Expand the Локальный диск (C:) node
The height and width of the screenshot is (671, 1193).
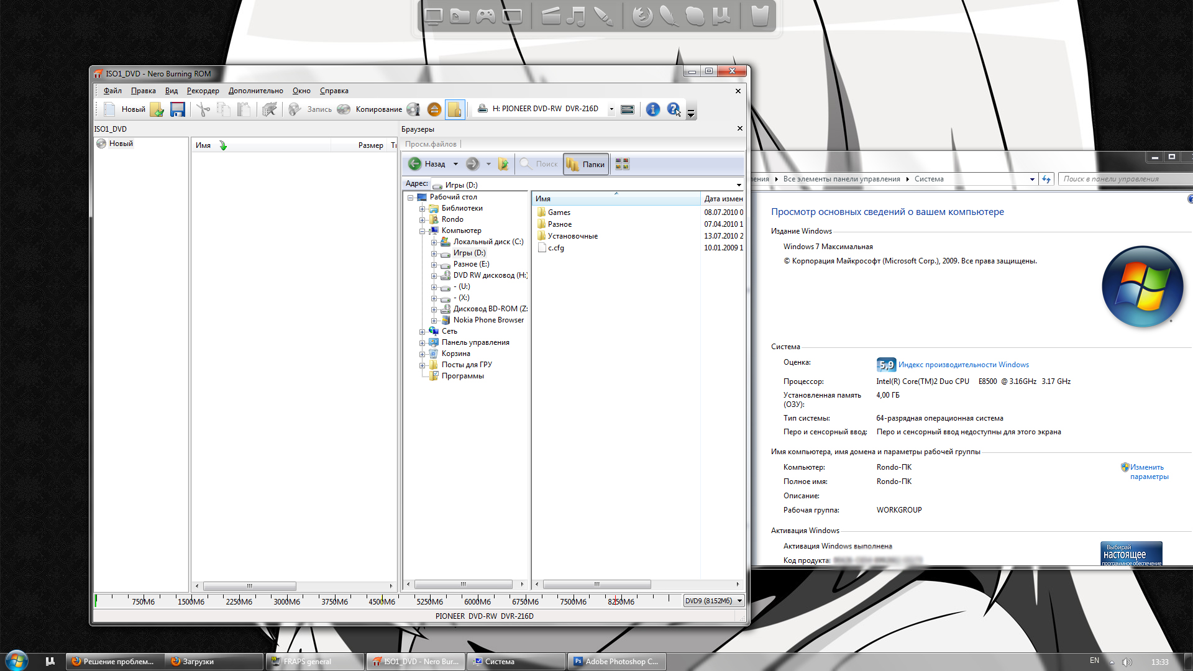point(434,242)
